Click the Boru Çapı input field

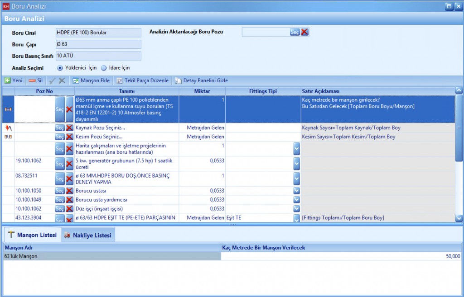[x=98, y=44]
